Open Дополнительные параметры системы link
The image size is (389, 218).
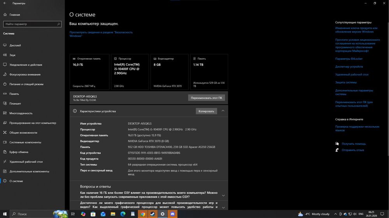pyautogui.click(x=354, y=92)
